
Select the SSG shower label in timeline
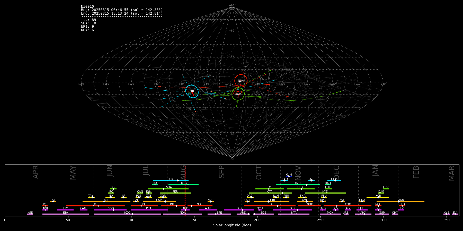[x=111, y=208]
